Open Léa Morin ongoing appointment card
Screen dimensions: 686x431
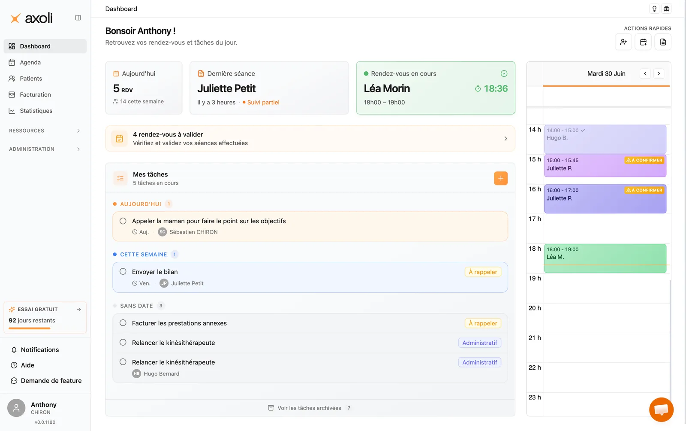[x=436, y=88]
